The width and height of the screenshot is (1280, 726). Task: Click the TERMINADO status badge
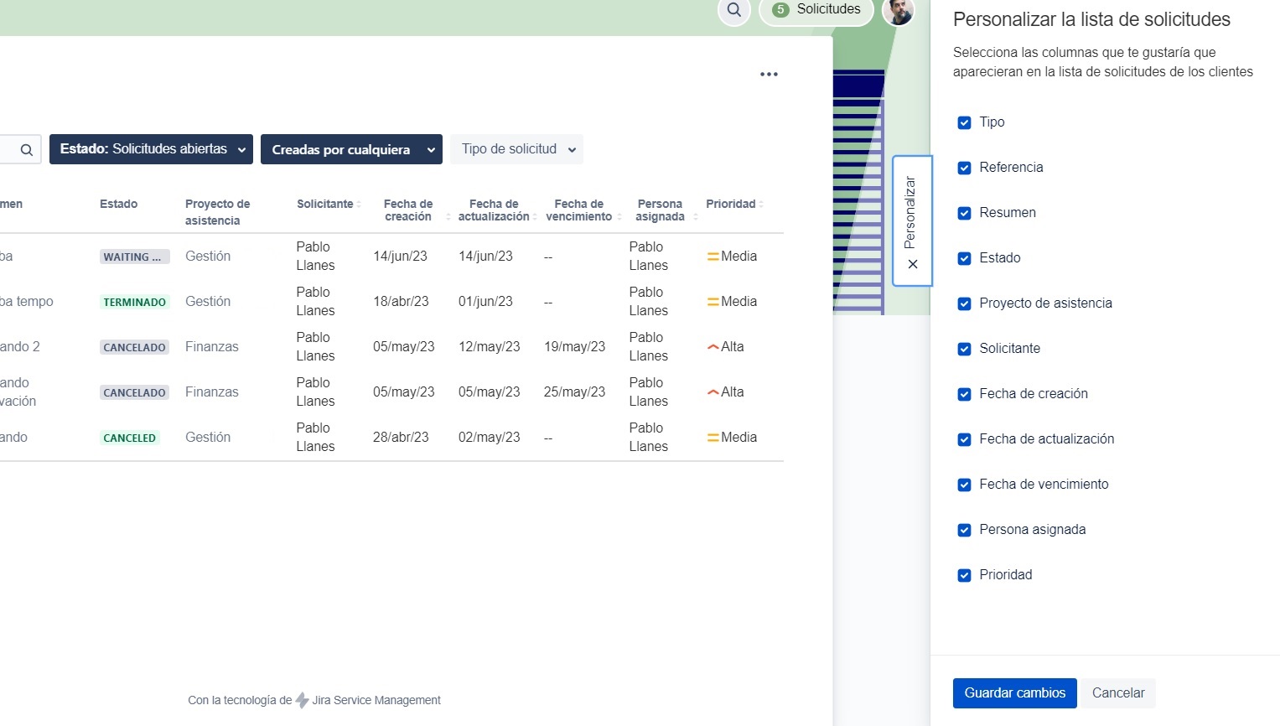coord(134,302)
